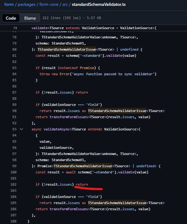Click the filename 'standardSchemaValidator.ts'

[99, 4]
